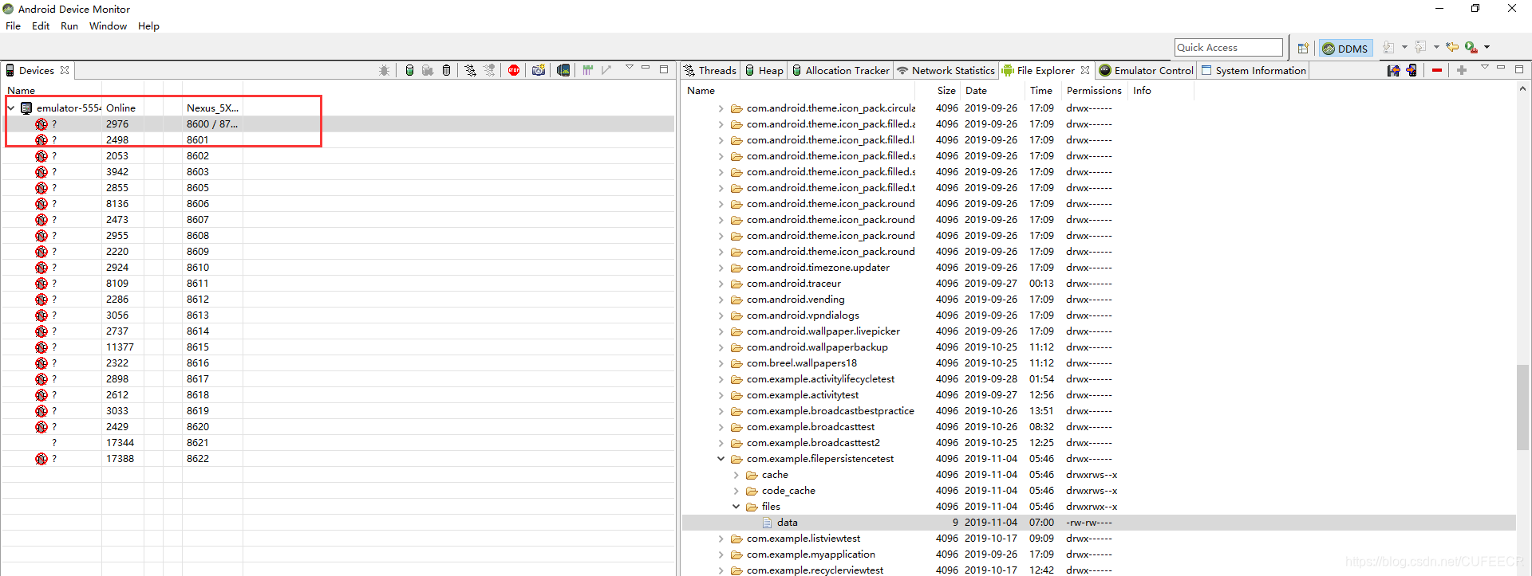Expand the cache folder
The height and width of the screenshot is (576, 1532).
tap(736, 474)
